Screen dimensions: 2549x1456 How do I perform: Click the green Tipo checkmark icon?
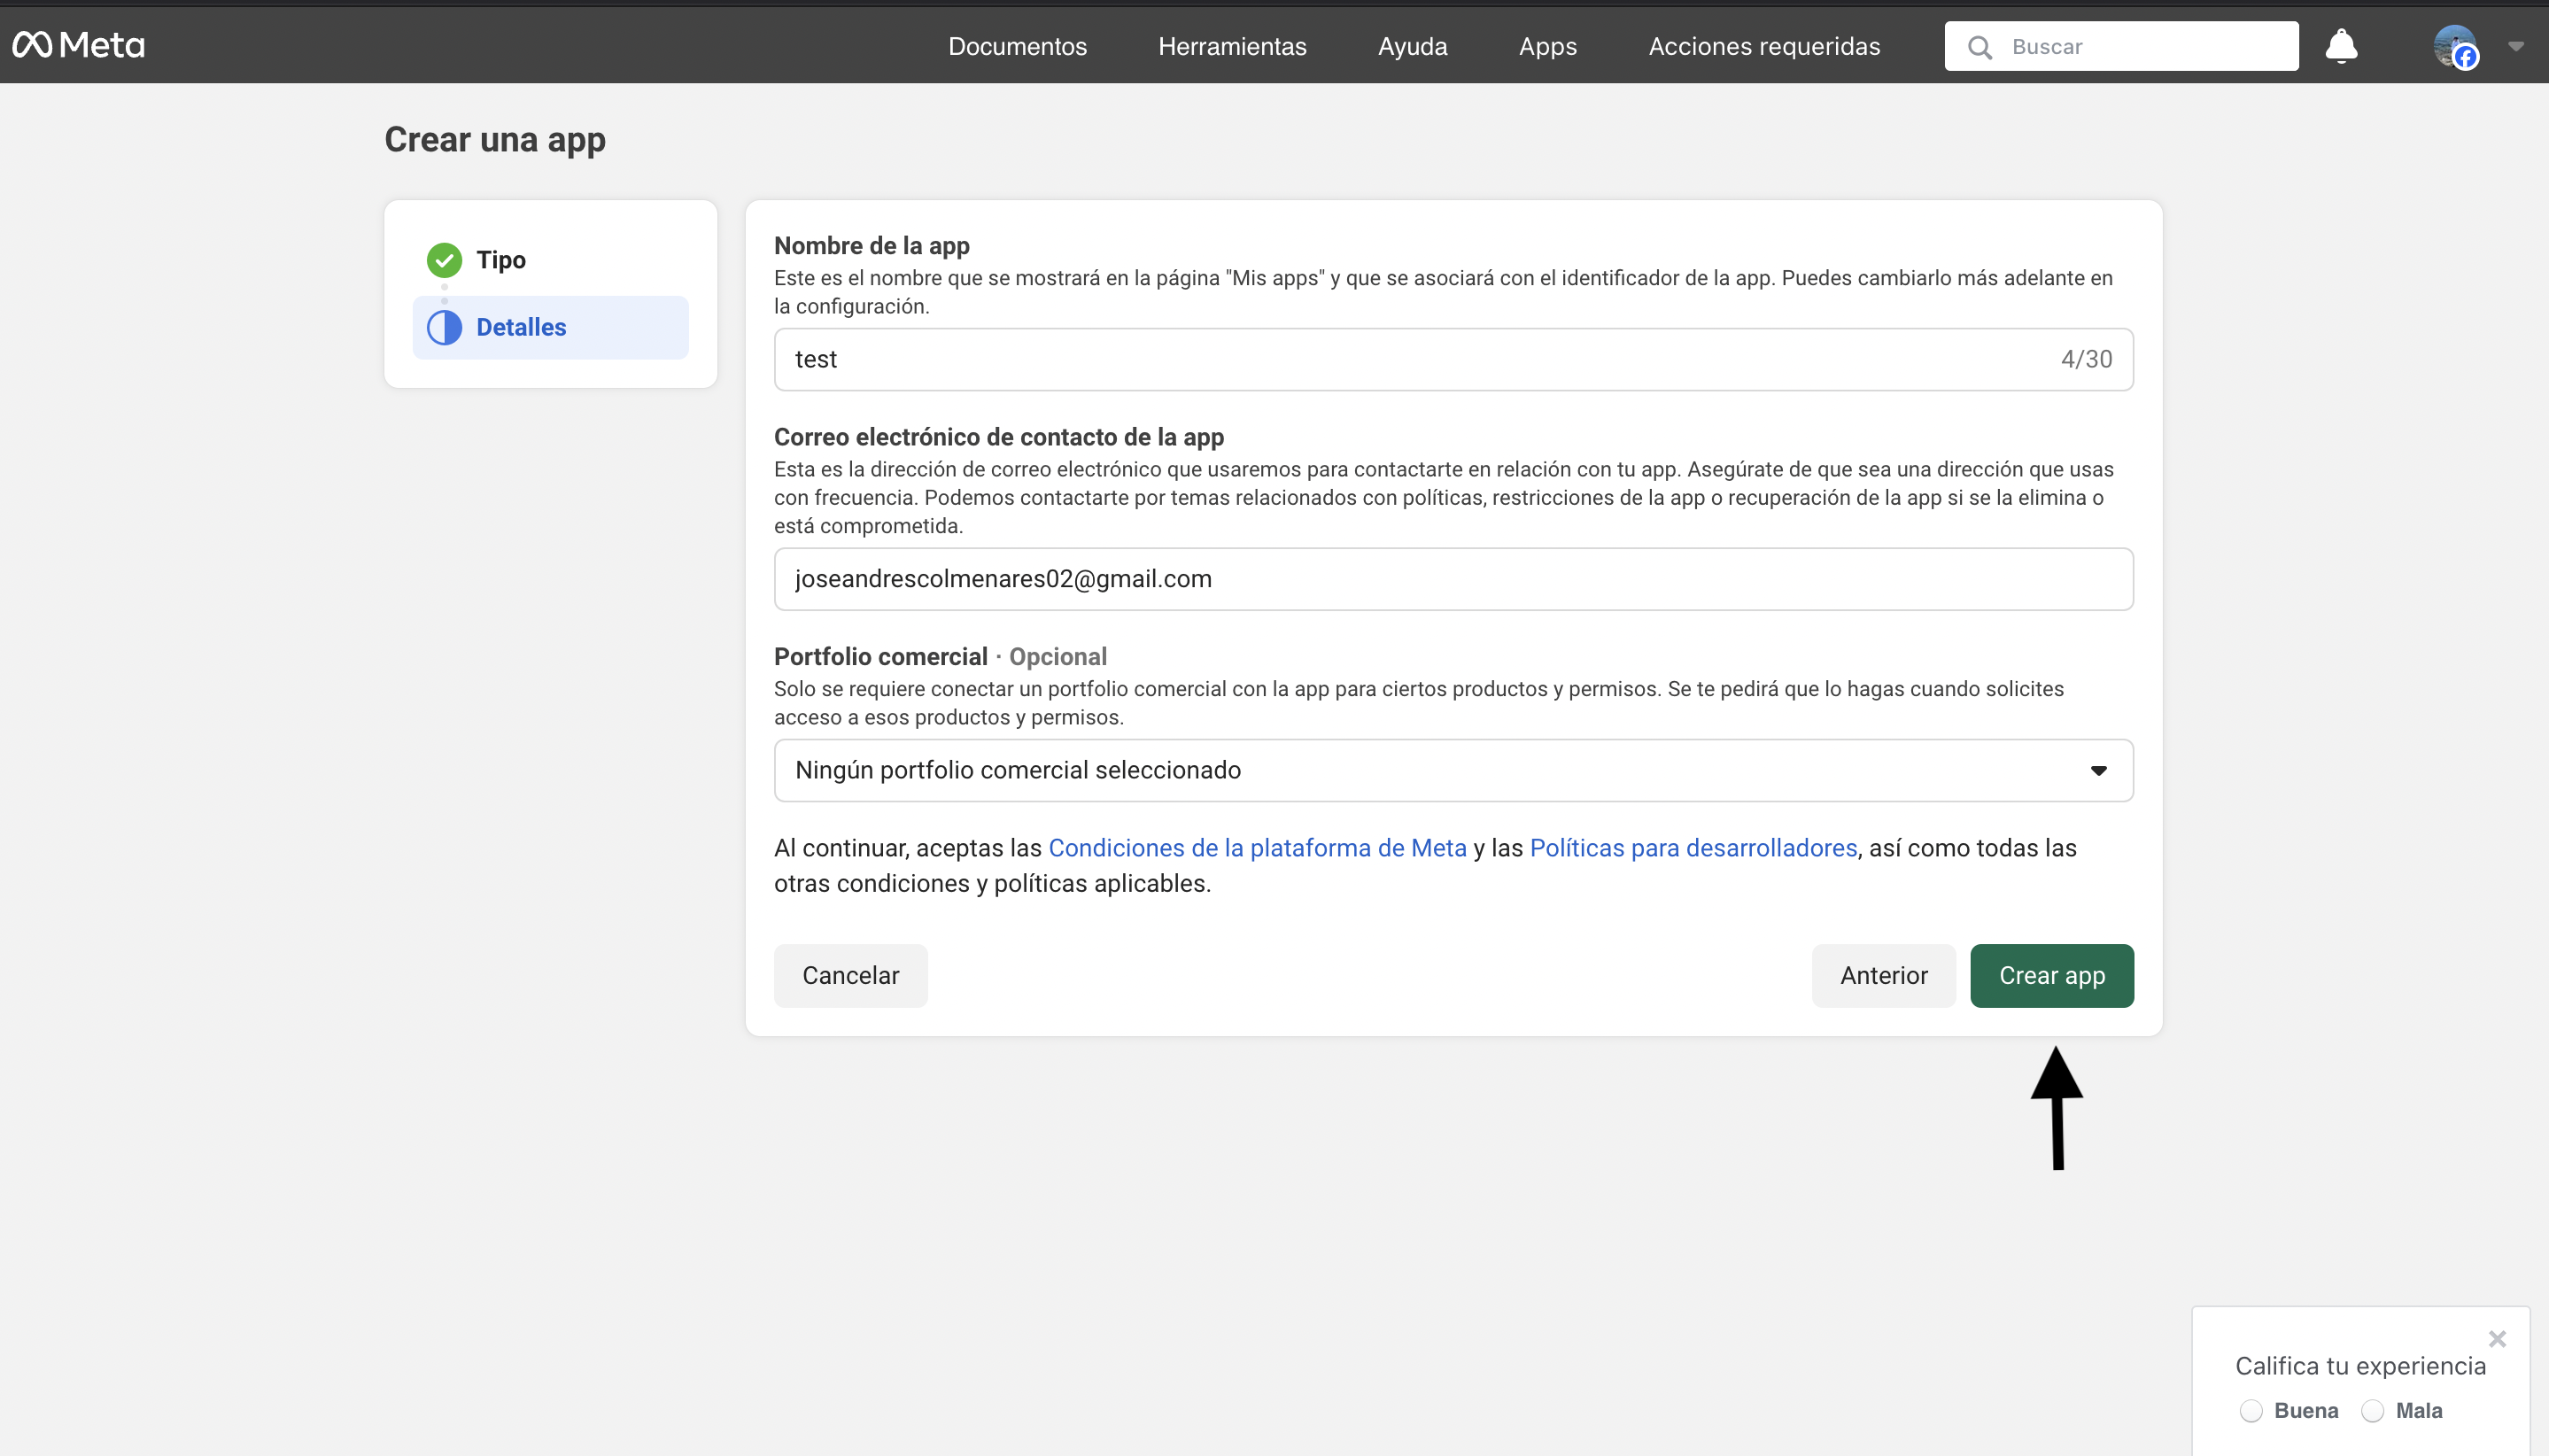click(444, 260)
